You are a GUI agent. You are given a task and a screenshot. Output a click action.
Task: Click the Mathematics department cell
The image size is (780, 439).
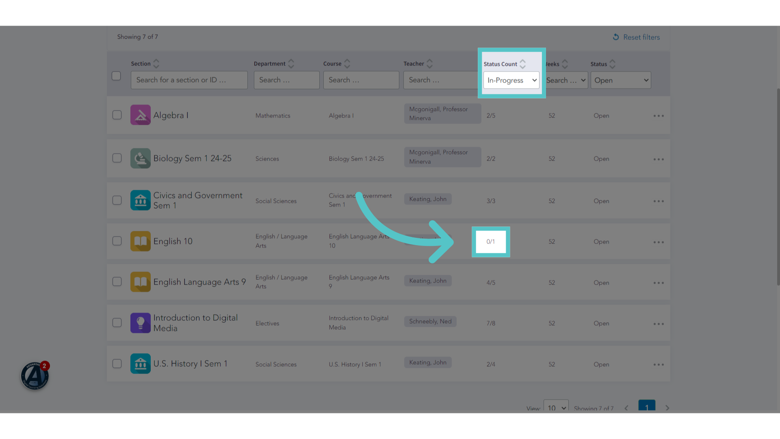tap(273, 116)
